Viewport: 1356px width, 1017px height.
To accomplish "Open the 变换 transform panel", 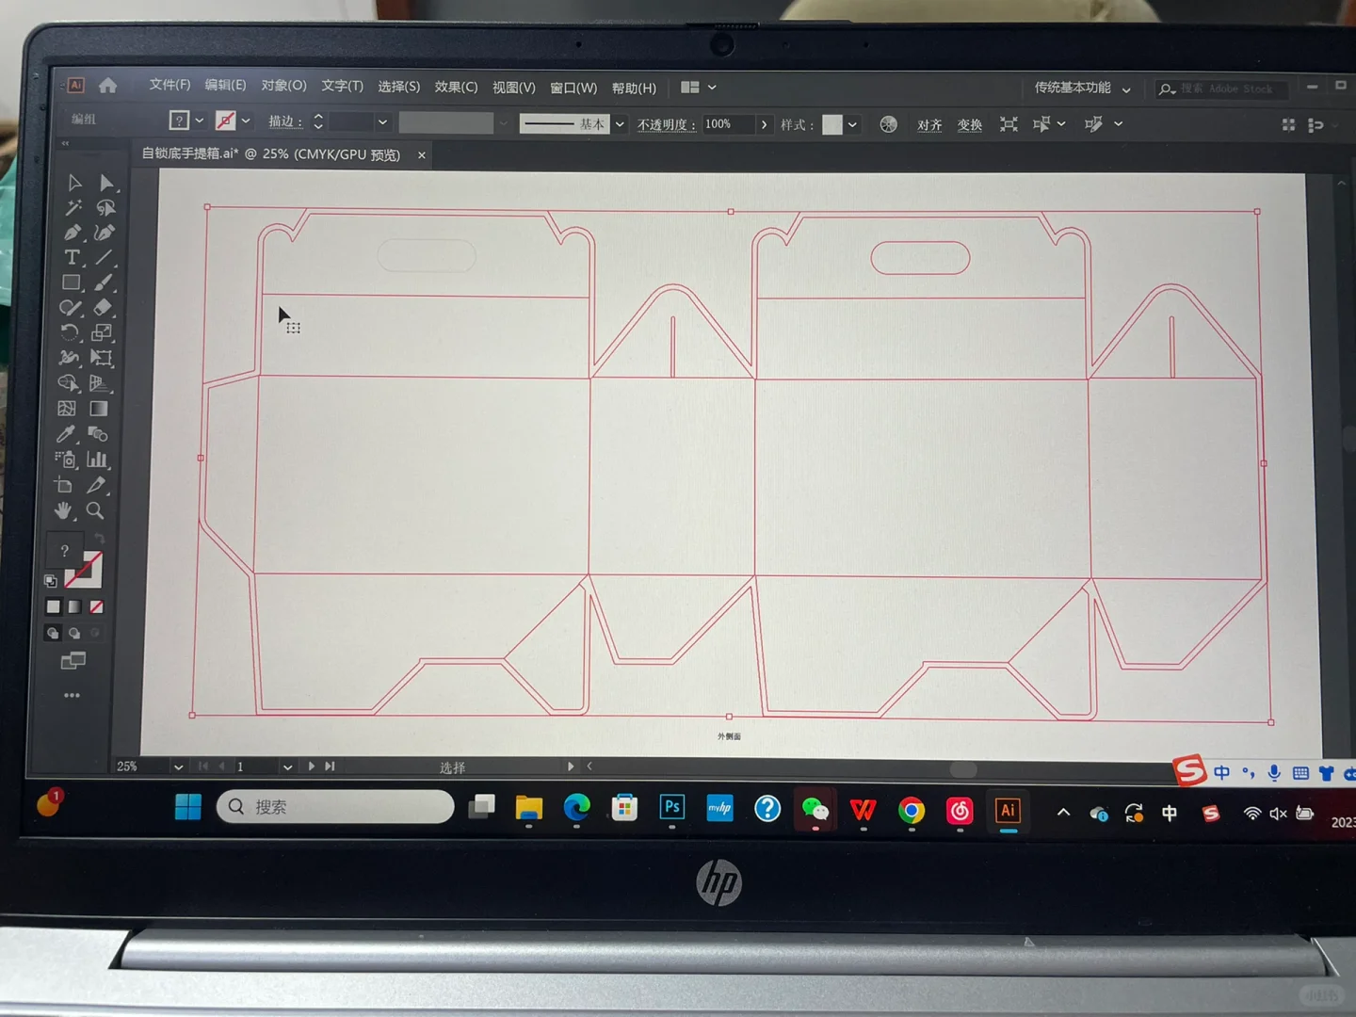I will point(969,125).
